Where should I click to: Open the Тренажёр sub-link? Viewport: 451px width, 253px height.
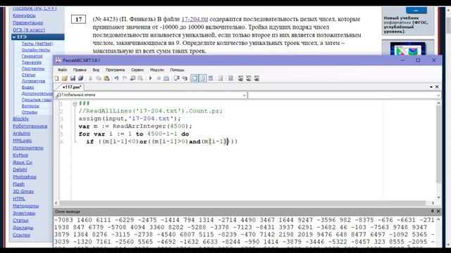[32, 63]
